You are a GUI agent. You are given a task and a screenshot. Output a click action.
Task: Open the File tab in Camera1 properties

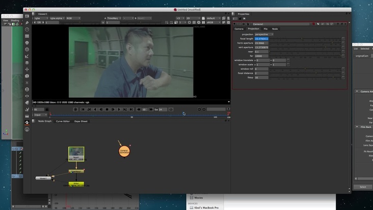pyautogui.click(x=264, y=29)
